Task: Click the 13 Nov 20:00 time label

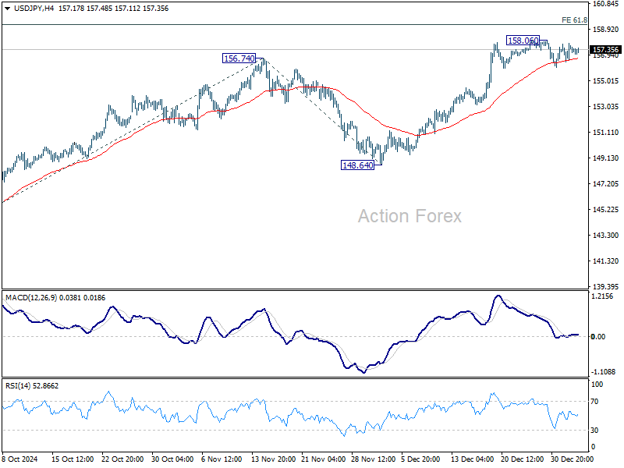Action: [274, 459]
